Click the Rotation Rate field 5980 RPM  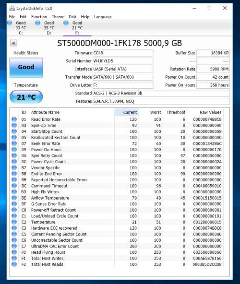tap(213, 69)
